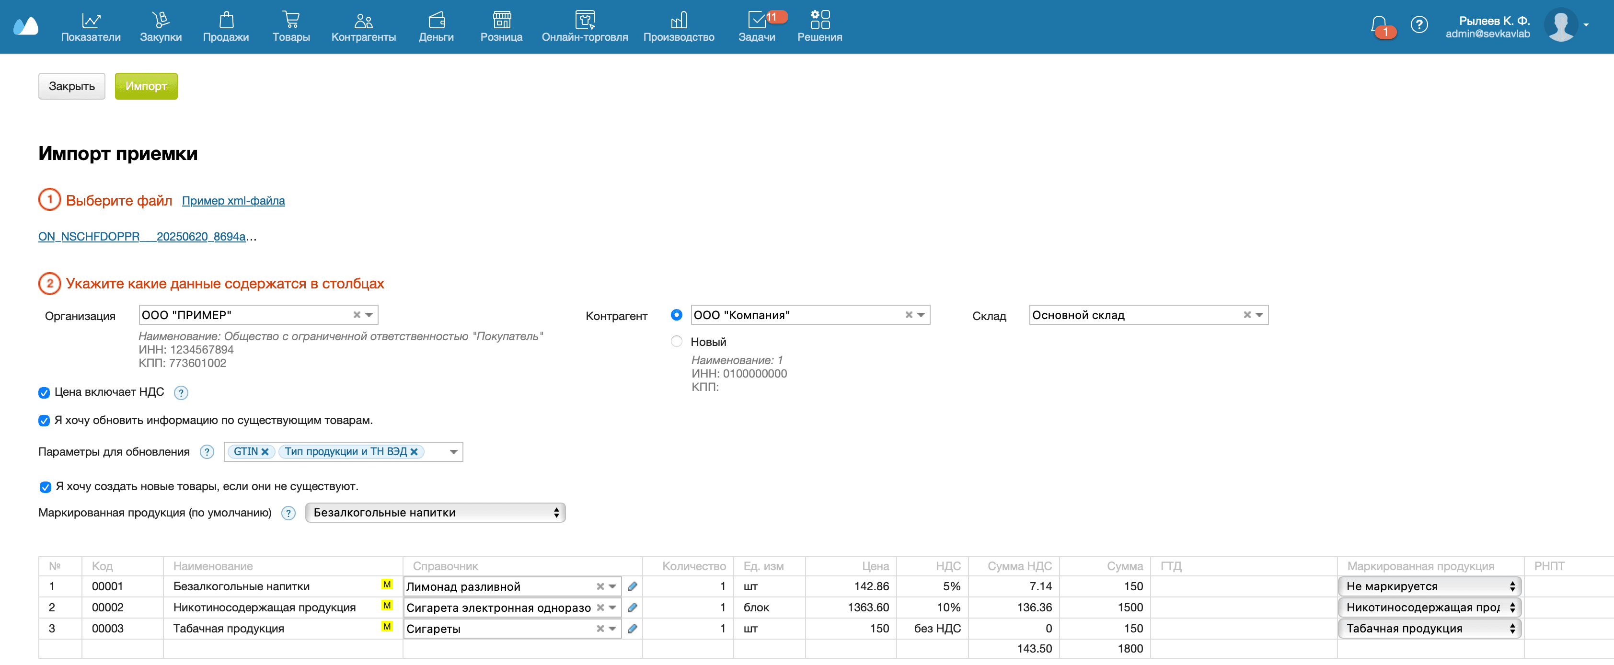Expand the Организация dropdown arrow

point(369,315)
